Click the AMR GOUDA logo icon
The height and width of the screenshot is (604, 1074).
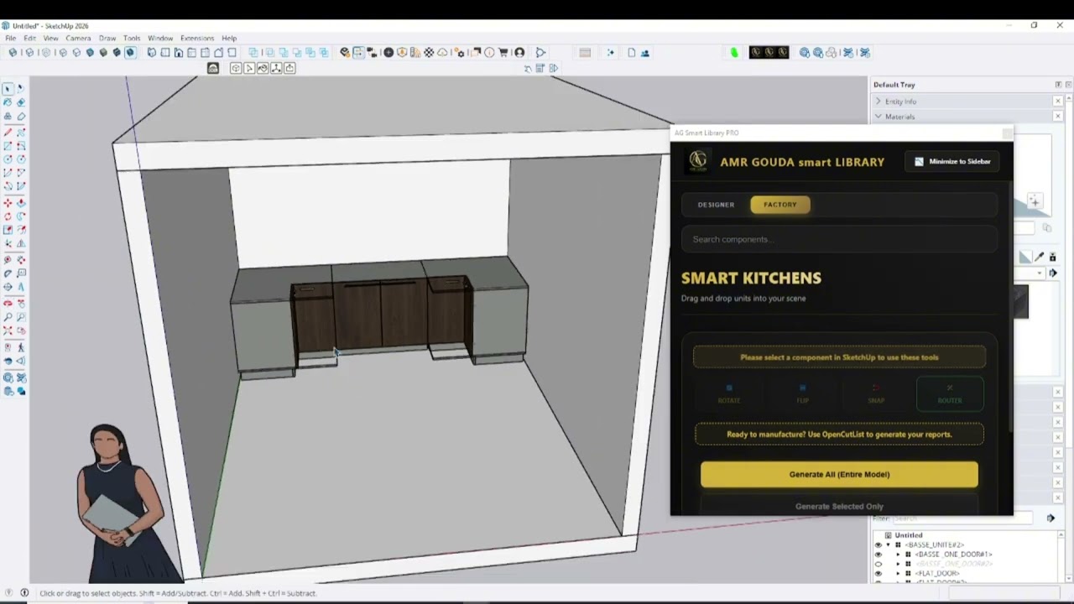click(698, 161)
